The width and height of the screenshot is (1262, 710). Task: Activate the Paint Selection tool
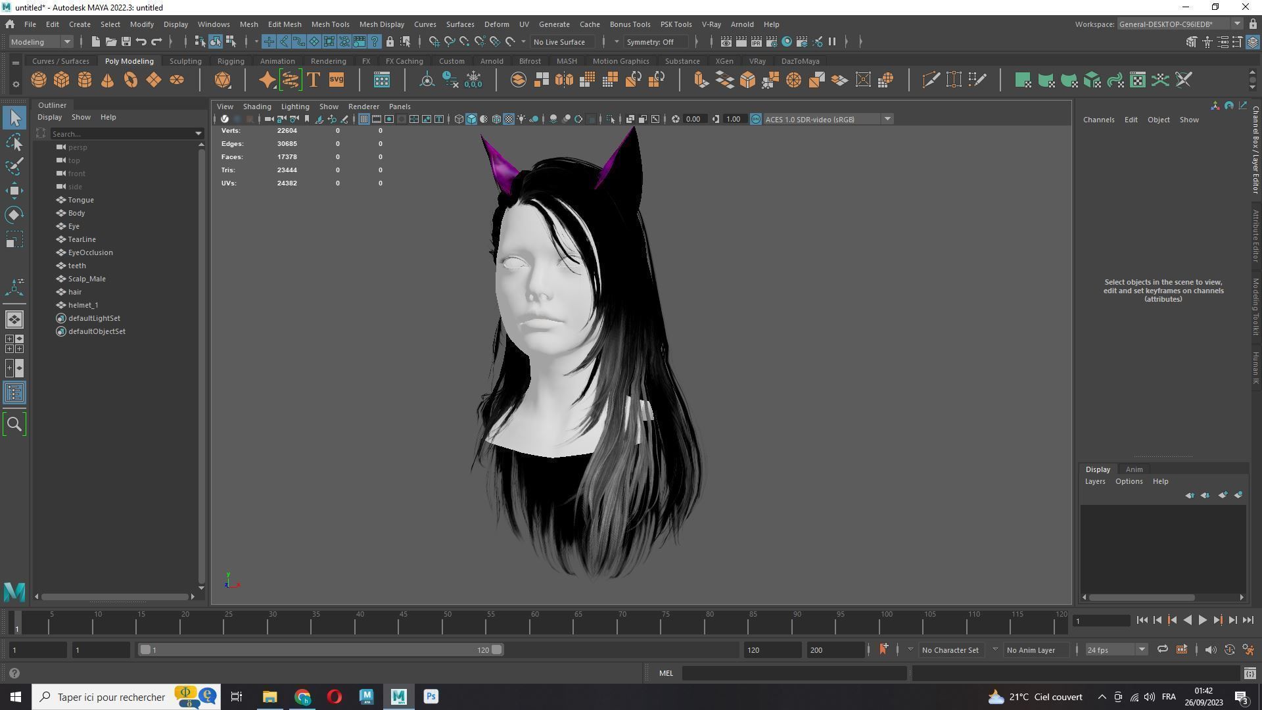14,166
